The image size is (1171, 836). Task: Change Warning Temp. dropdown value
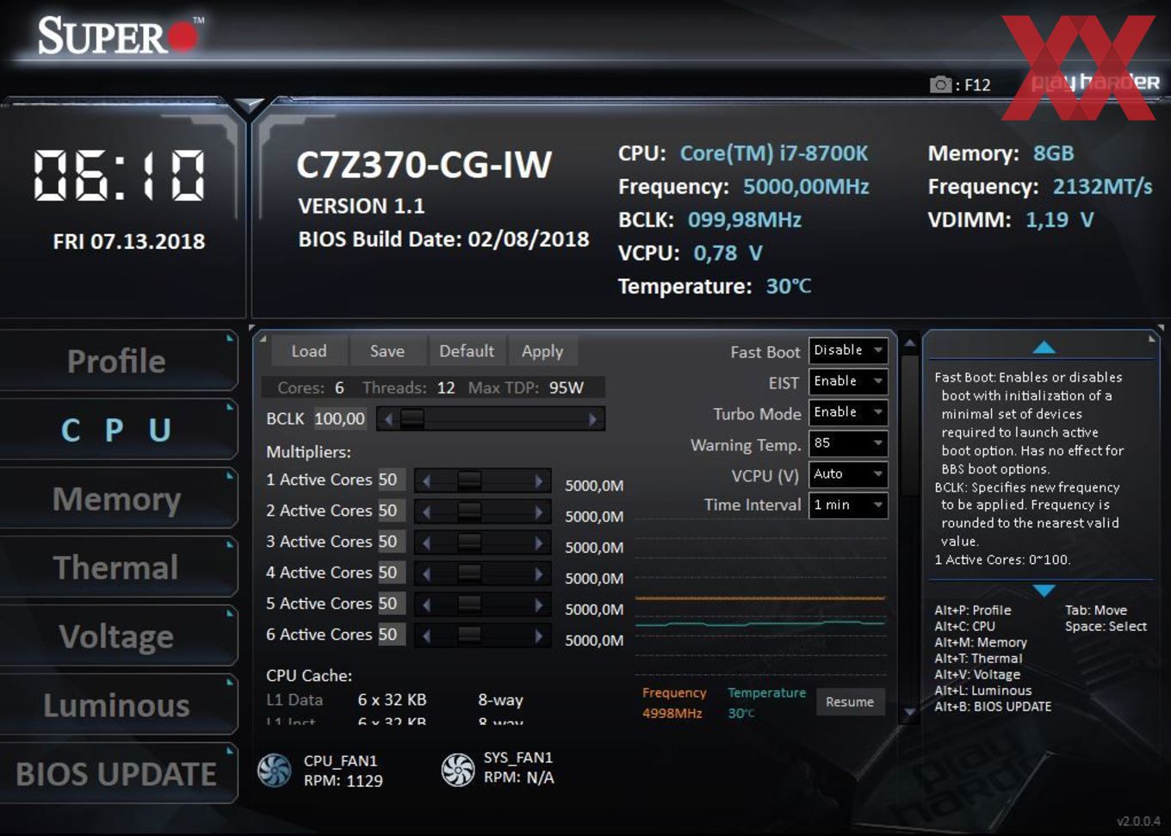(x=848, y=443)
